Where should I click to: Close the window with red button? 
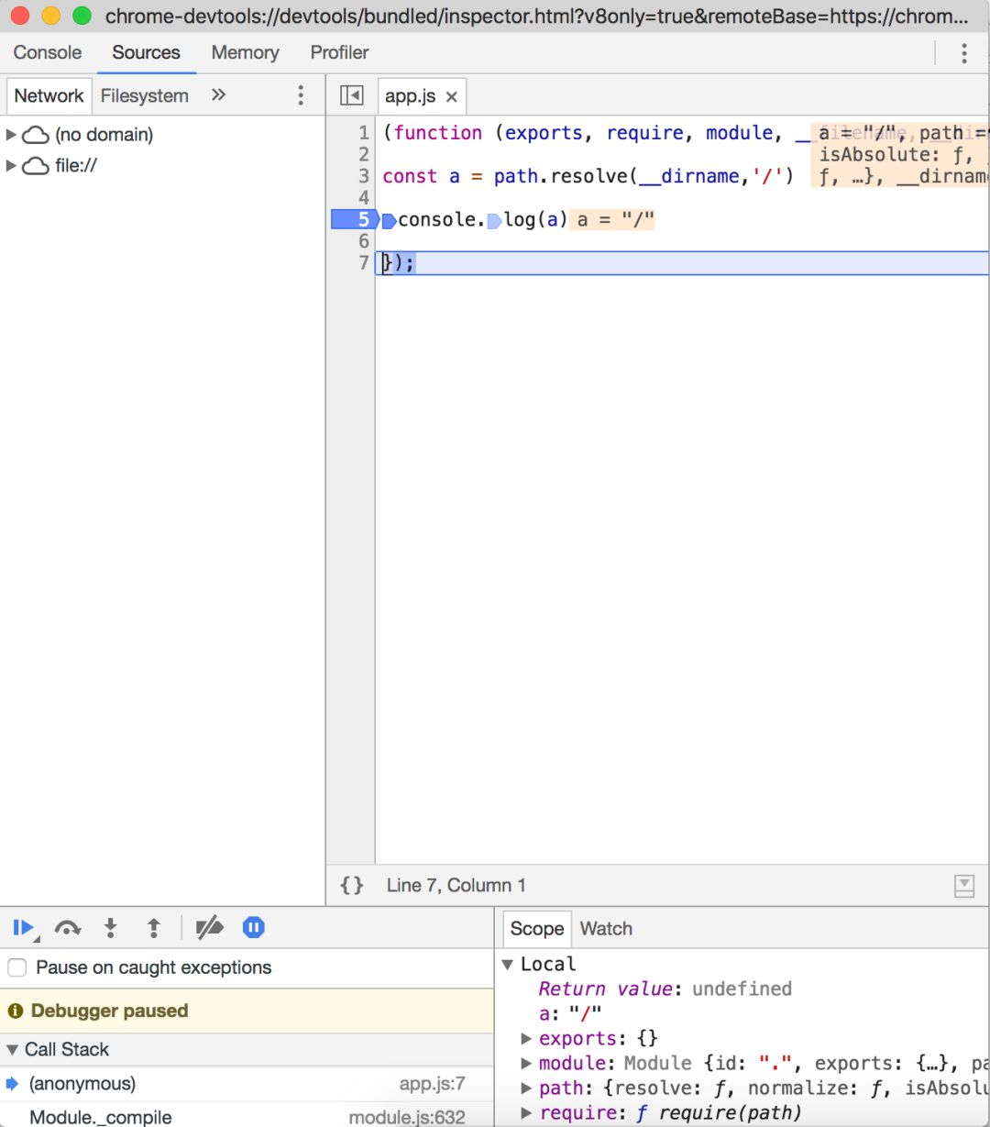[x=20, y=16]
